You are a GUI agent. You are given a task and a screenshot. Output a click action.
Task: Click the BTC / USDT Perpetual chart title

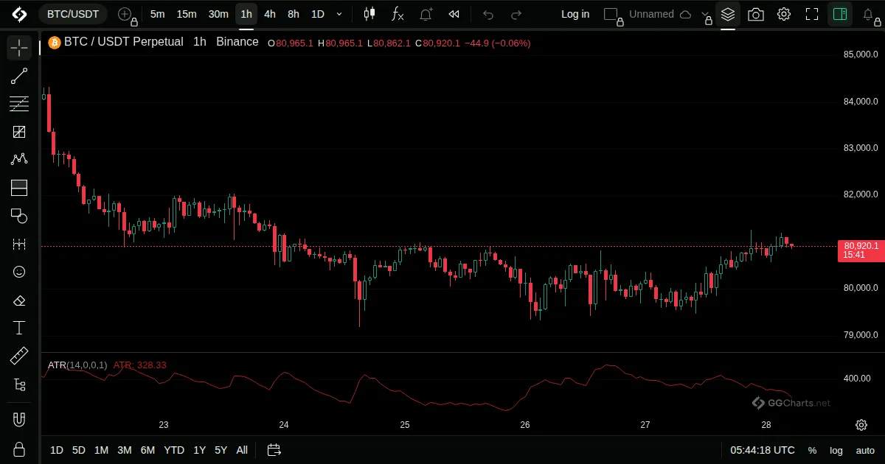[123, 42]
